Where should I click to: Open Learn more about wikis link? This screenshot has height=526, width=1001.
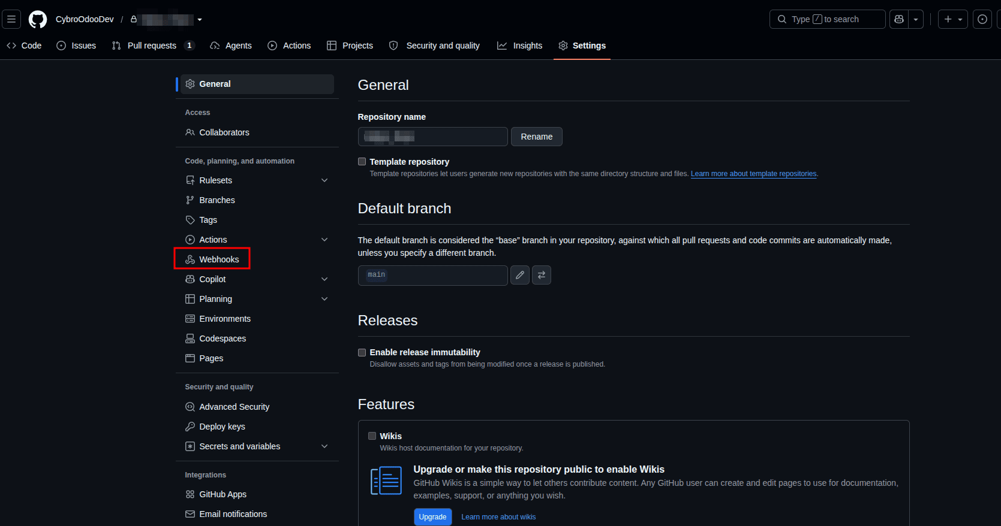coord(498,517)
